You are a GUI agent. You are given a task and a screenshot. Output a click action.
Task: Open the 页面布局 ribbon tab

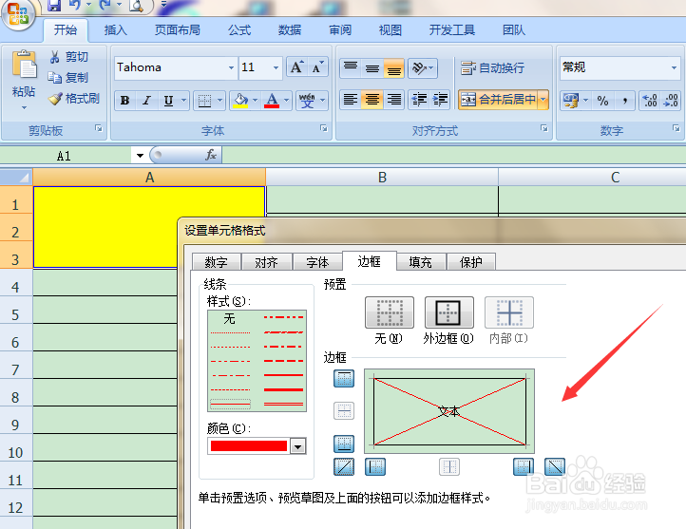click(x=177, y=30)
